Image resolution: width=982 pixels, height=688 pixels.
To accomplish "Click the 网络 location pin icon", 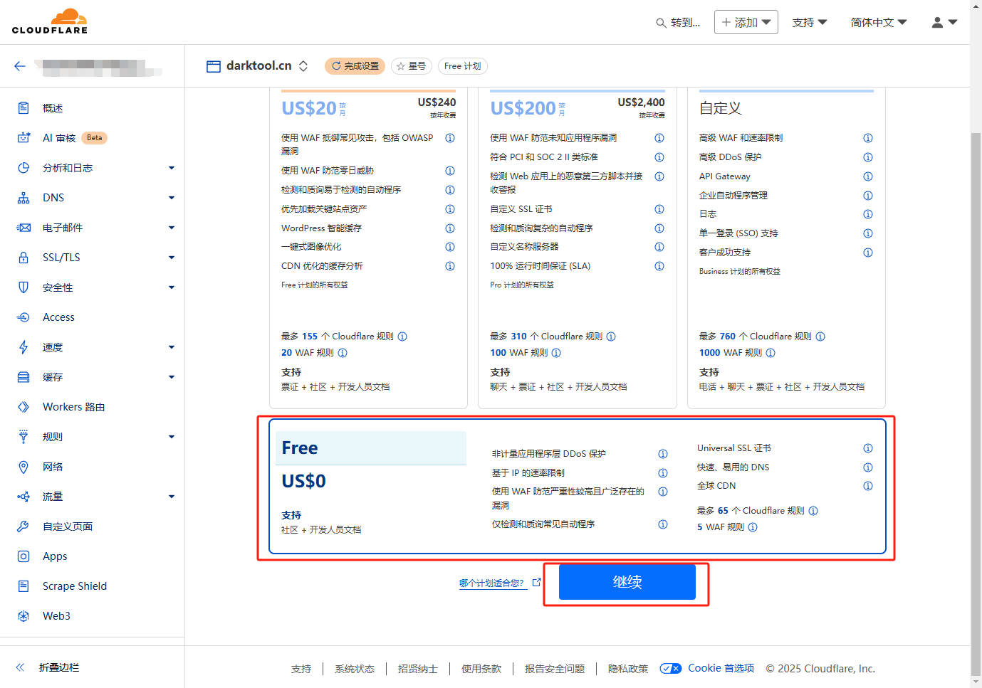I will (23, 467).
